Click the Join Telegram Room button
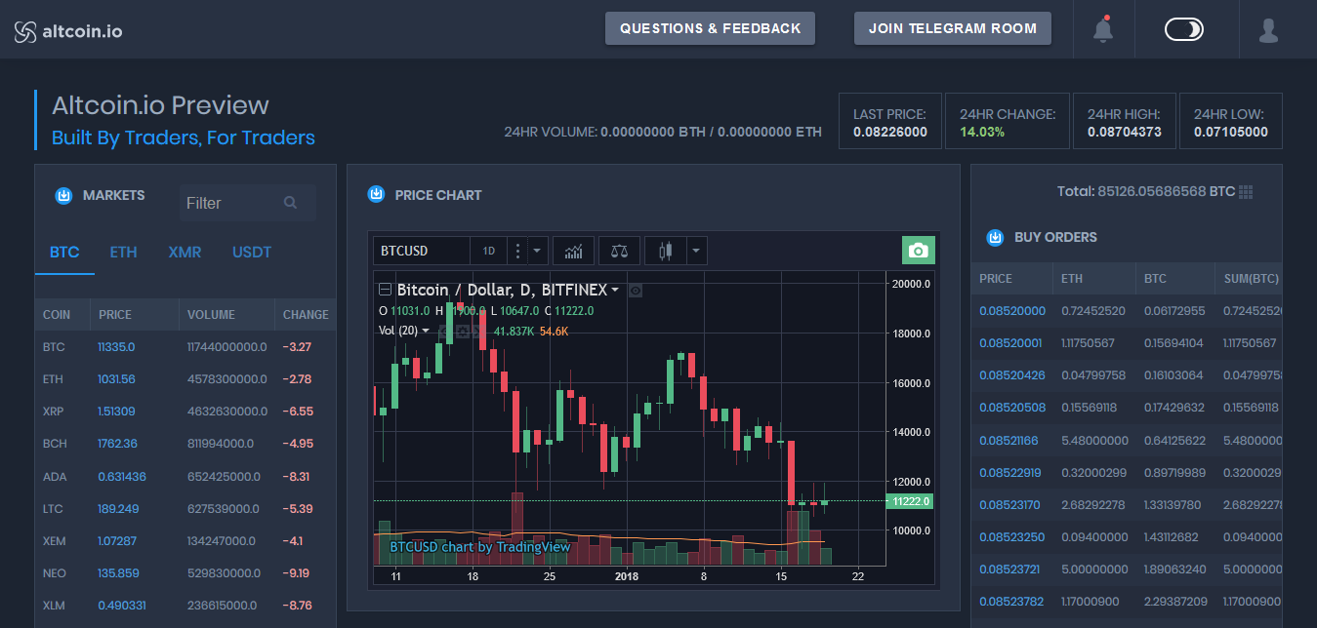This screenshot has width=1317, height=628. click(953, 28)
